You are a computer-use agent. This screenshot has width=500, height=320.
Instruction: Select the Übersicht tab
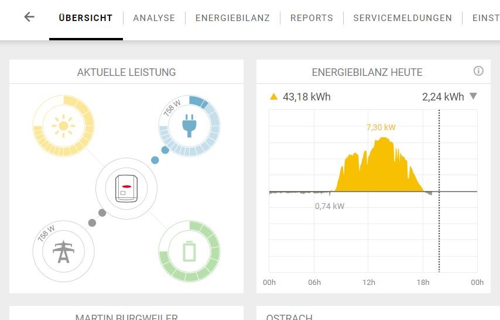(85, 18)
